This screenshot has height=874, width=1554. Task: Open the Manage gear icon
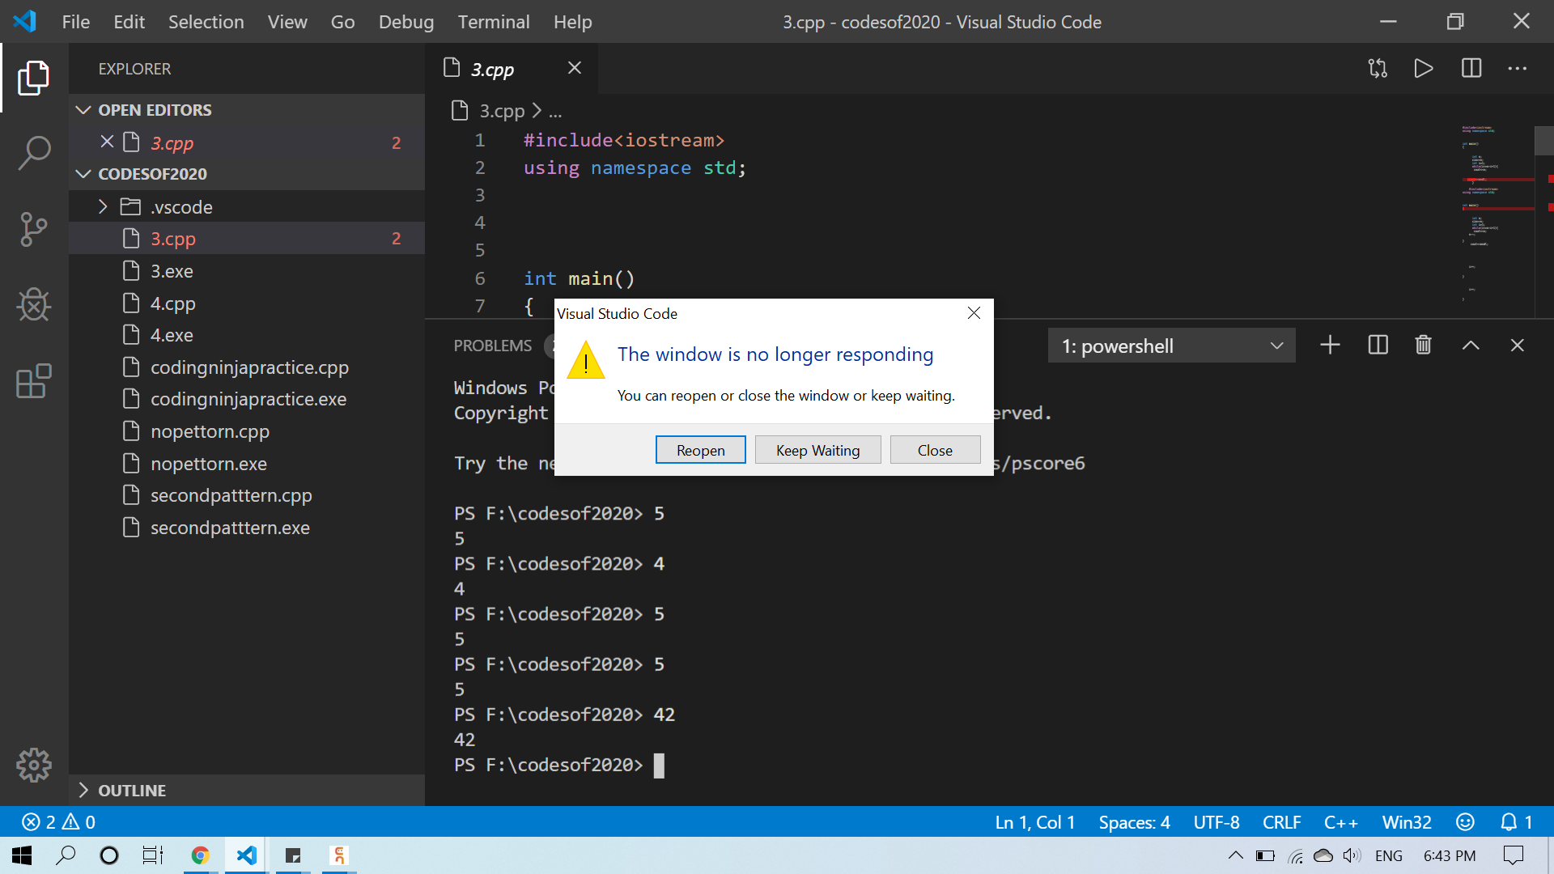pyautogui.click(x=34, y=764)
